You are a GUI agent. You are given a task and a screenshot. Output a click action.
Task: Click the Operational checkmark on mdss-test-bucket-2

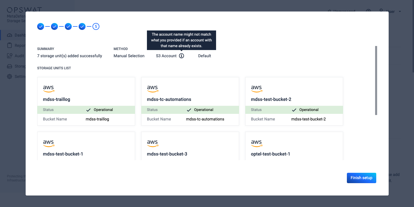tap(294, 110)
